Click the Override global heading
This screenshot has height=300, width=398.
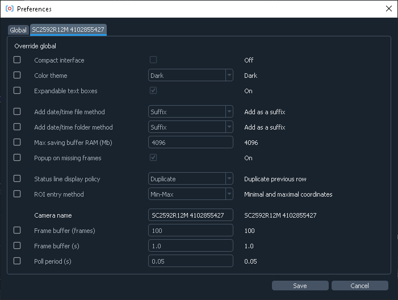tap(35, 46)
